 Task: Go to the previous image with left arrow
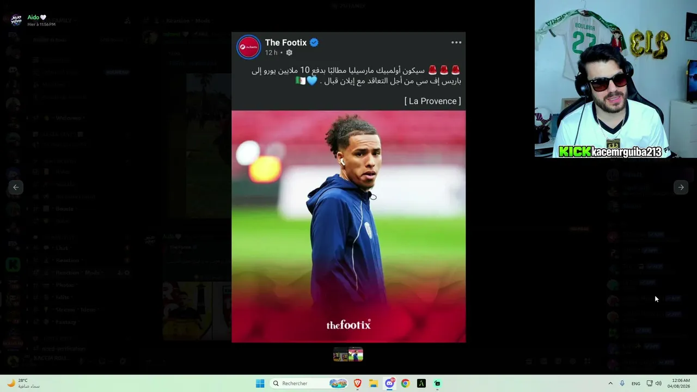tap(16, 187)
